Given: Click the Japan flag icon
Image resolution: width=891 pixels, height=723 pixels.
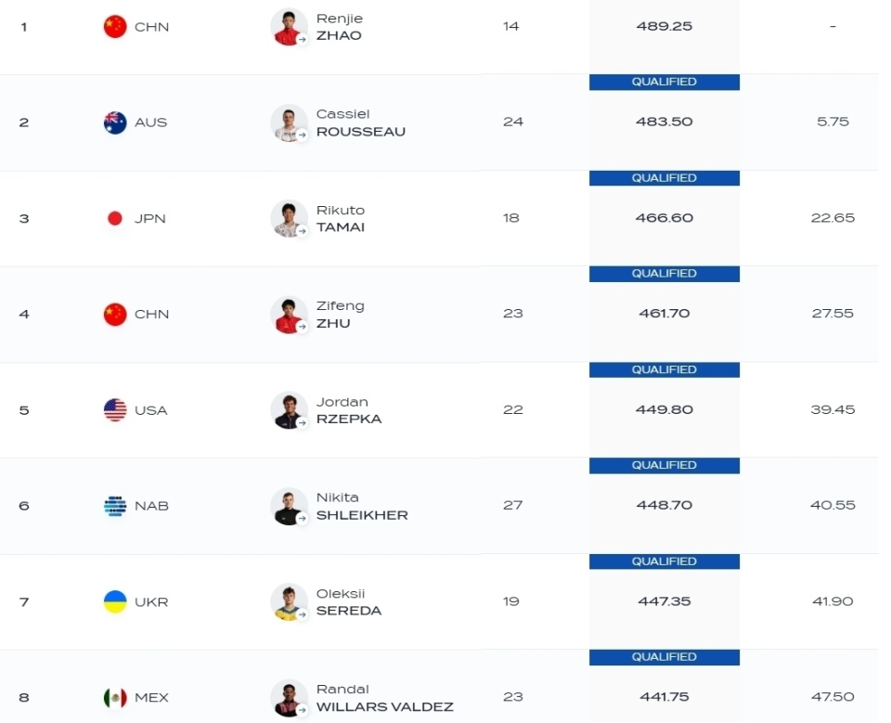Looking at the screenshot, I should [x=115, y=218].
